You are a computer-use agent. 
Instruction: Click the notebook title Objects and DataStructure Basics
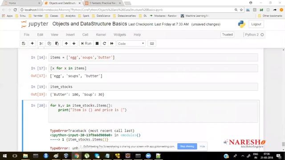coord(90,24)
